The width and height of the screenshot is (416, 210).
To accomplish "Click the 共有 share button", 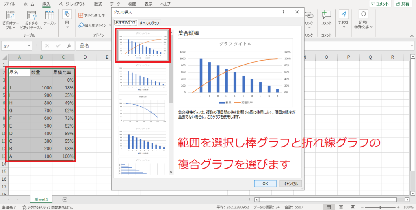I will (404, 4).
